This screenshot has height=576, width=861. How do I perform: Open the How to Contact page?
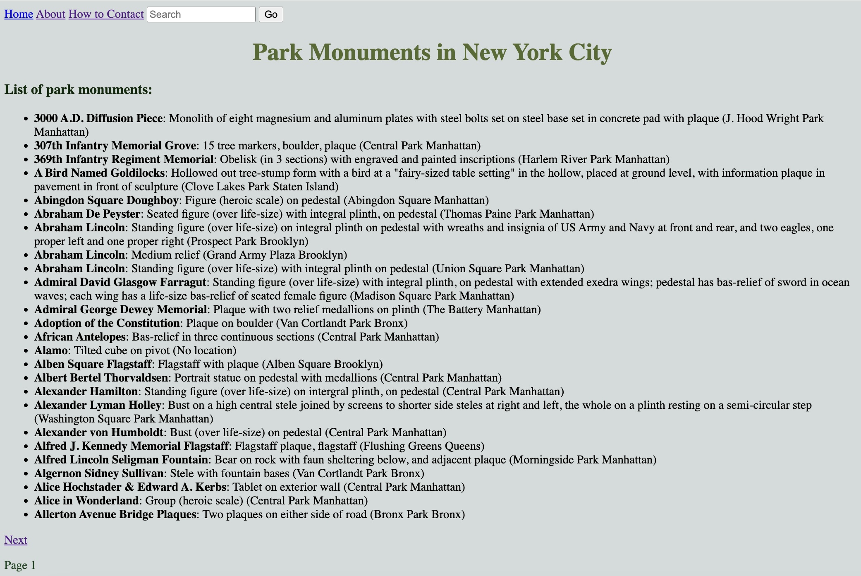[106, 14]
